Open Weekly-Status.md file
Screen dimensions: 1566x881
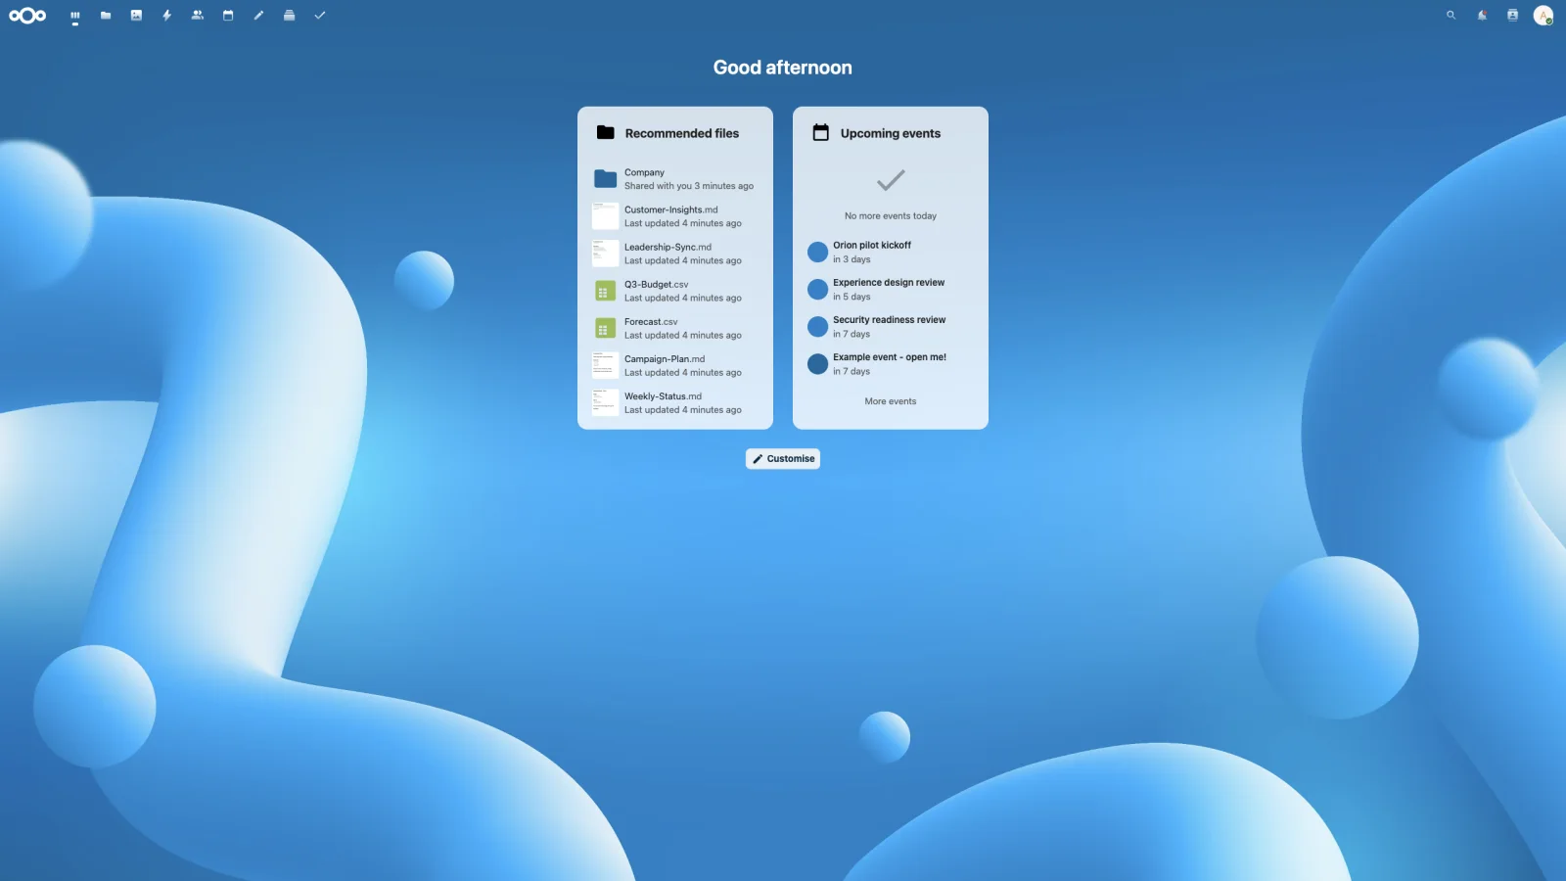tap(675, 403)
